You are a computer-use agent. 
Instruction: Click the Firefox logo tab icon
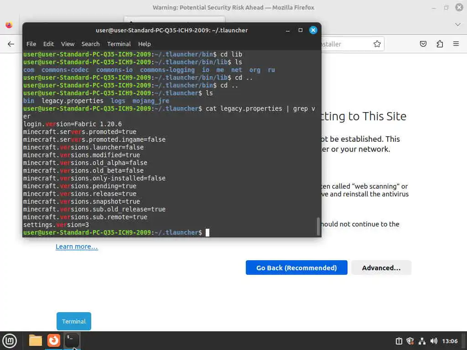point(9,25)
